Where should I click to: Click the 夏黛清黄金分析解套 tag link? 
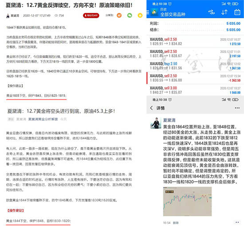(43, 119)
